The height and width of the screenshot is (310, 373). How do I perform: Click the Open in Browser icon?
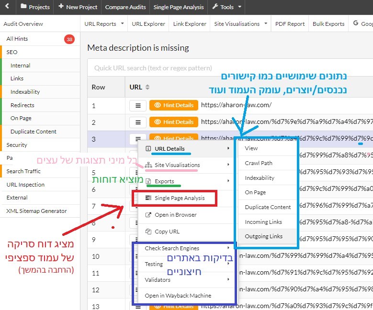(x=148, y=215)
